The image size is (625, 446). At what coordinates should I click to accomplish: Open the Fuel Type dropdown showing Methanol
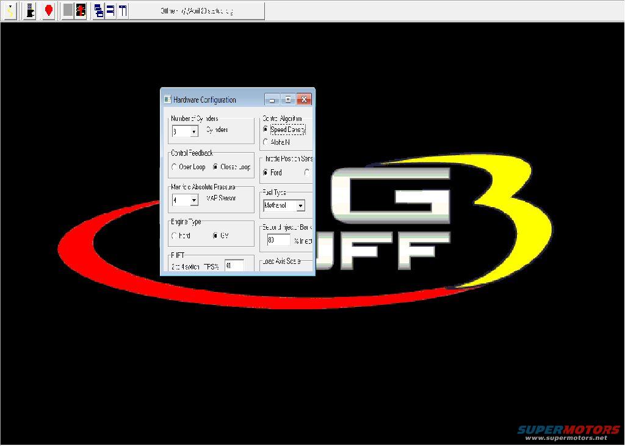[x=300, y=206]
